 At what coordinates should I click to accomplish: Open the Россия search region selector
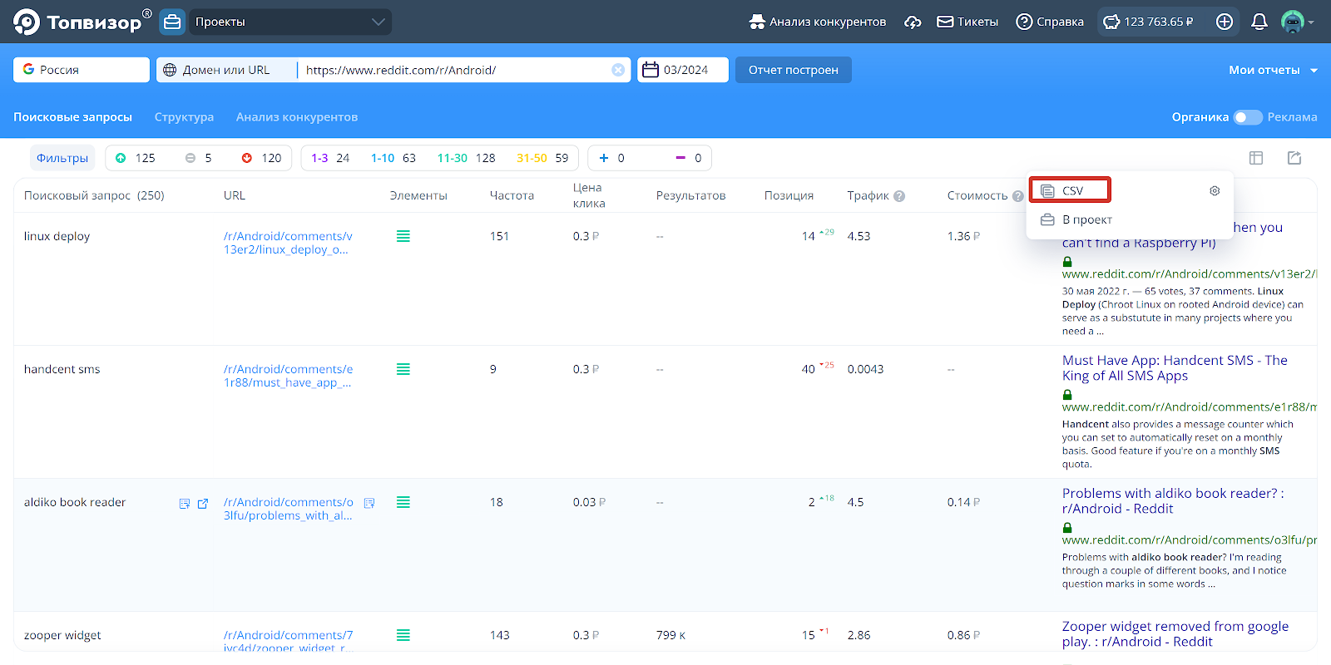[x=82, y=70]
